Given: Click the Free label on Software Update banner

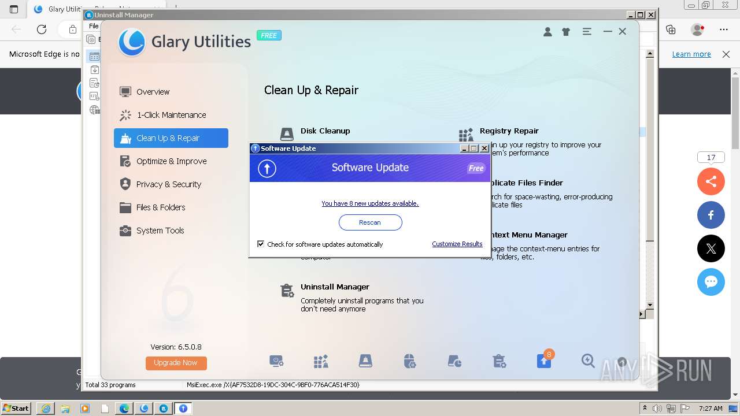Looking at the screenshot, I should 476,168.
